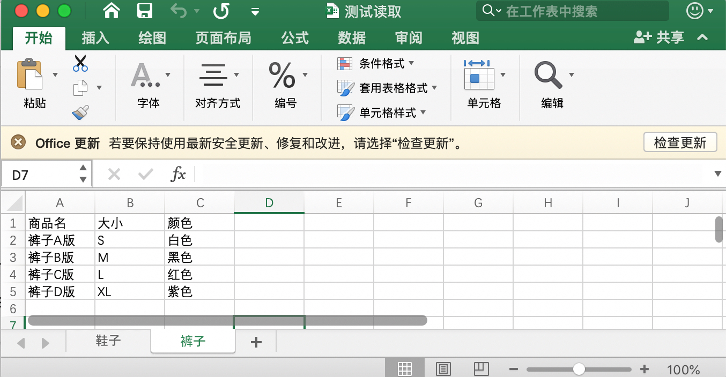Image resolution: width=726 pixels, height=377 pixels.
Task: Select cell containing 商品名
Action: 60,223
